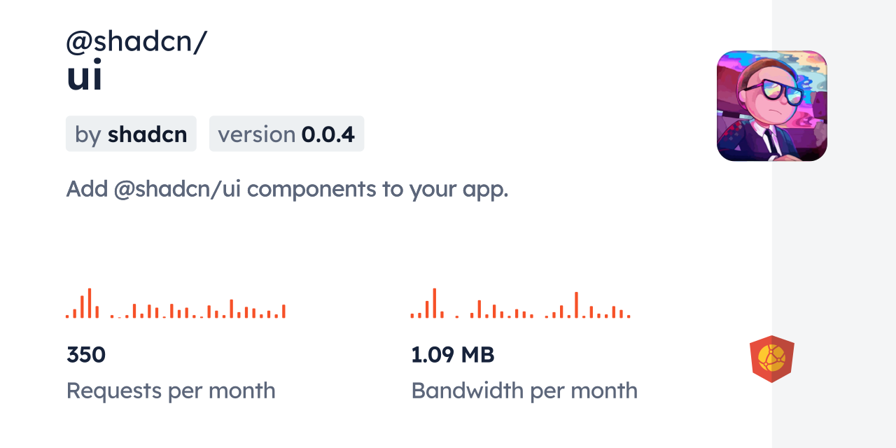Click the "by shadcn" author badge
Screen dimensions: 896x448
click(131, 134)
